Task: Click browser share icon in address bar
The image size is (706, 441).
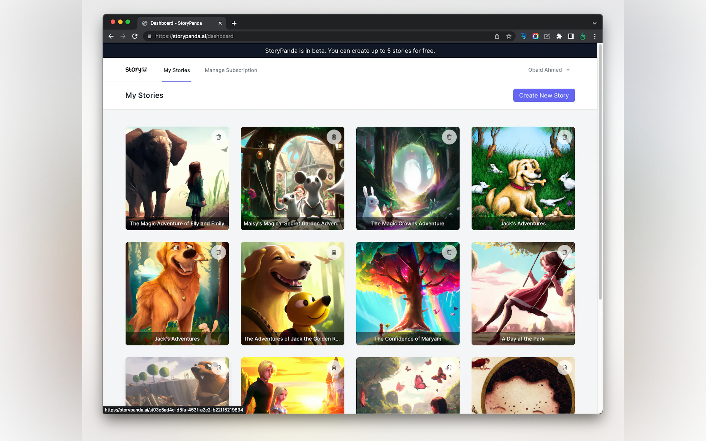Action: [497, 36]
